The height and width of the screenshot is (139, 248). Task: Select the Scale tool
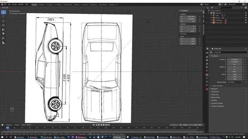pos(3,29)
